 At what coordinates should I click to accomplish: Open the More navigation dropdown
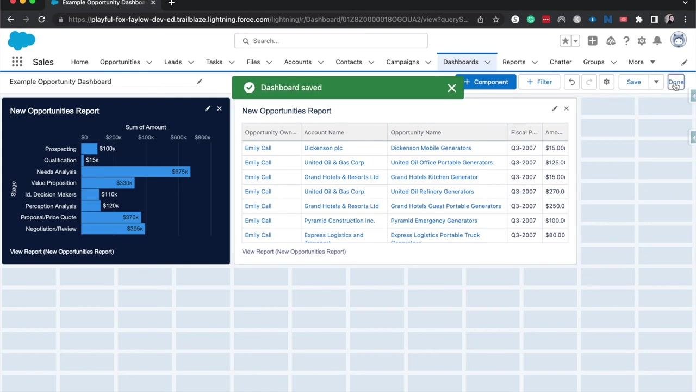[x=642, y=62]
